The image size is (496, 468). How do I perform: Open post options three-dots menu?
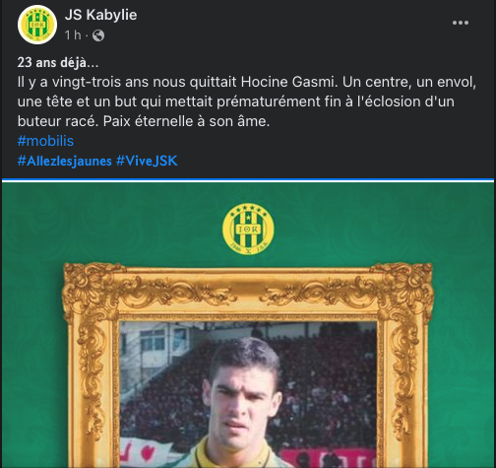coord(461,23)
